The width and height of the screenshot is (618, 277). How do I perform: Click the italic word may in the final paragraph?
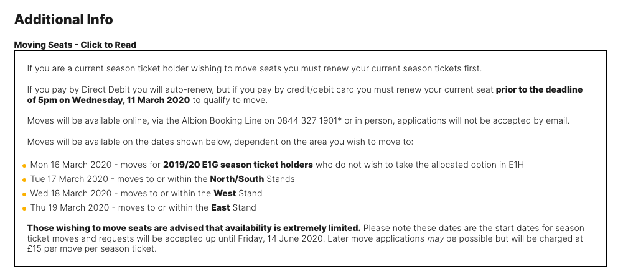(436, 239)
